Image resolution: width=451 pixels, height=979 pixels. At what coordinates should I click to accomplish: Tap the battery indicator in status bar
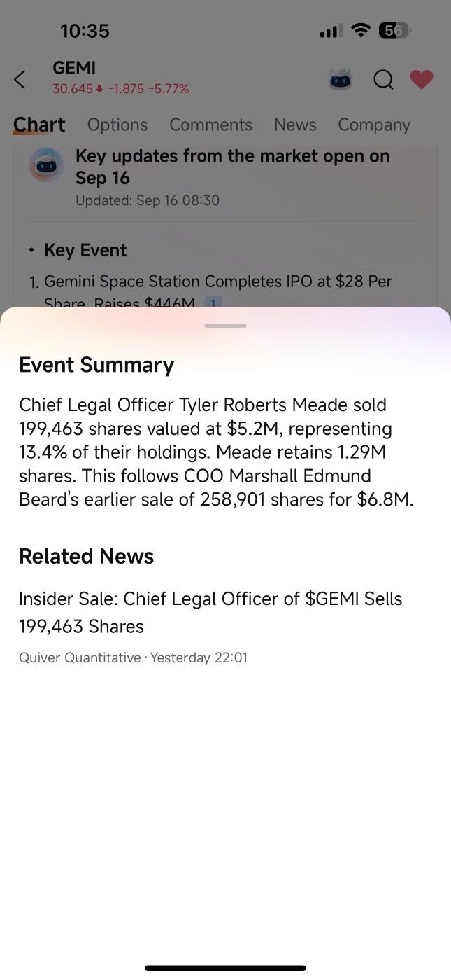[394, 30]
